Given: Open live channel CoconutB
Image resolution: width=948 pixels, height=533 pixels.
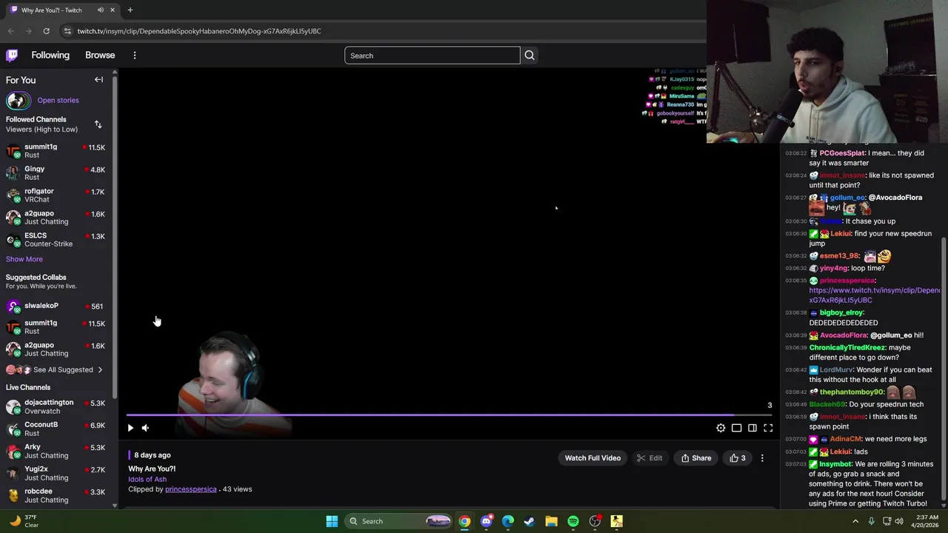Looking at the screenshot, I should [58, 429].
